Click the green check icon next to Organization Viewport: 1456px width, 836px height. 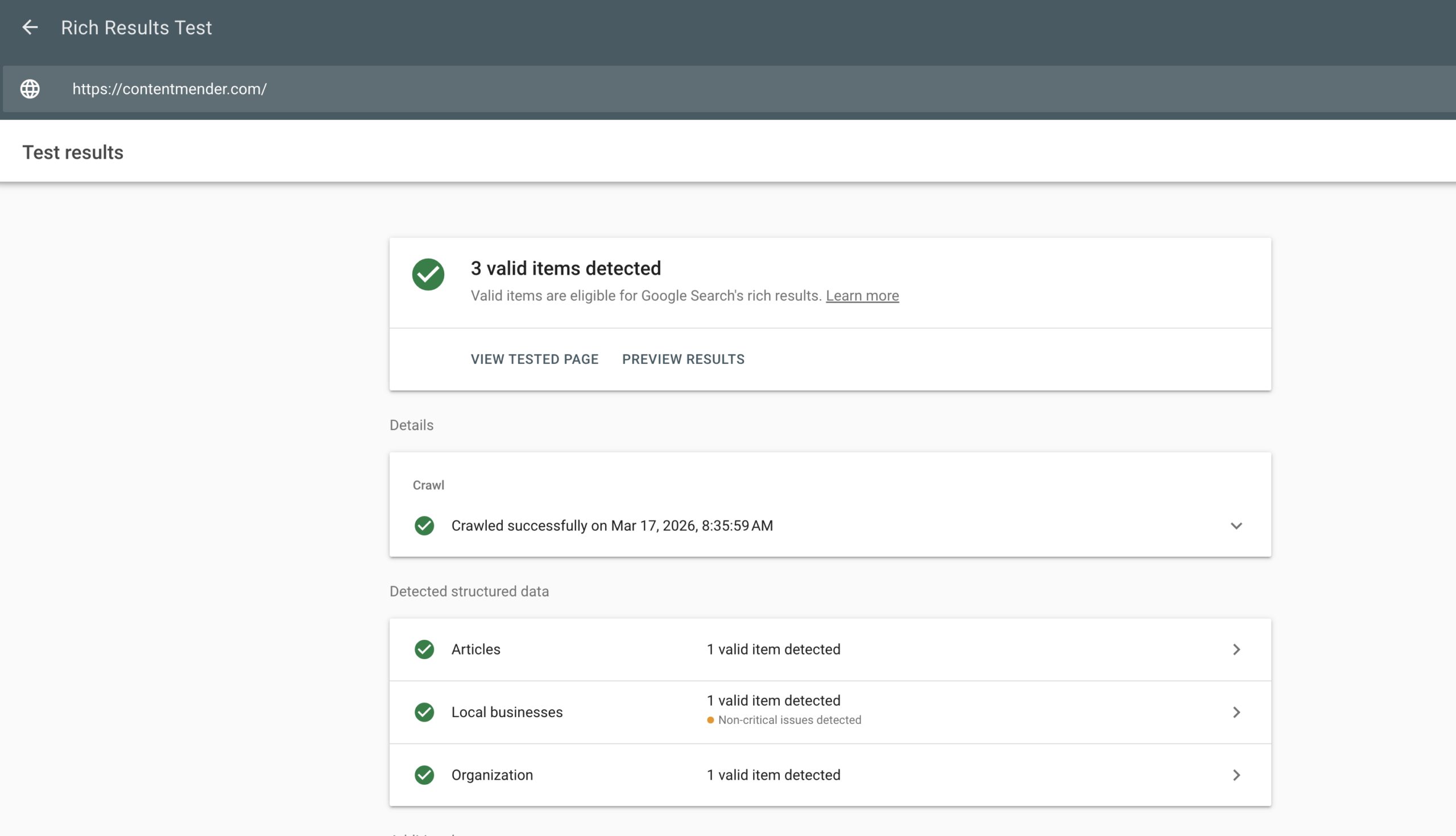click(x=424, y=775)
